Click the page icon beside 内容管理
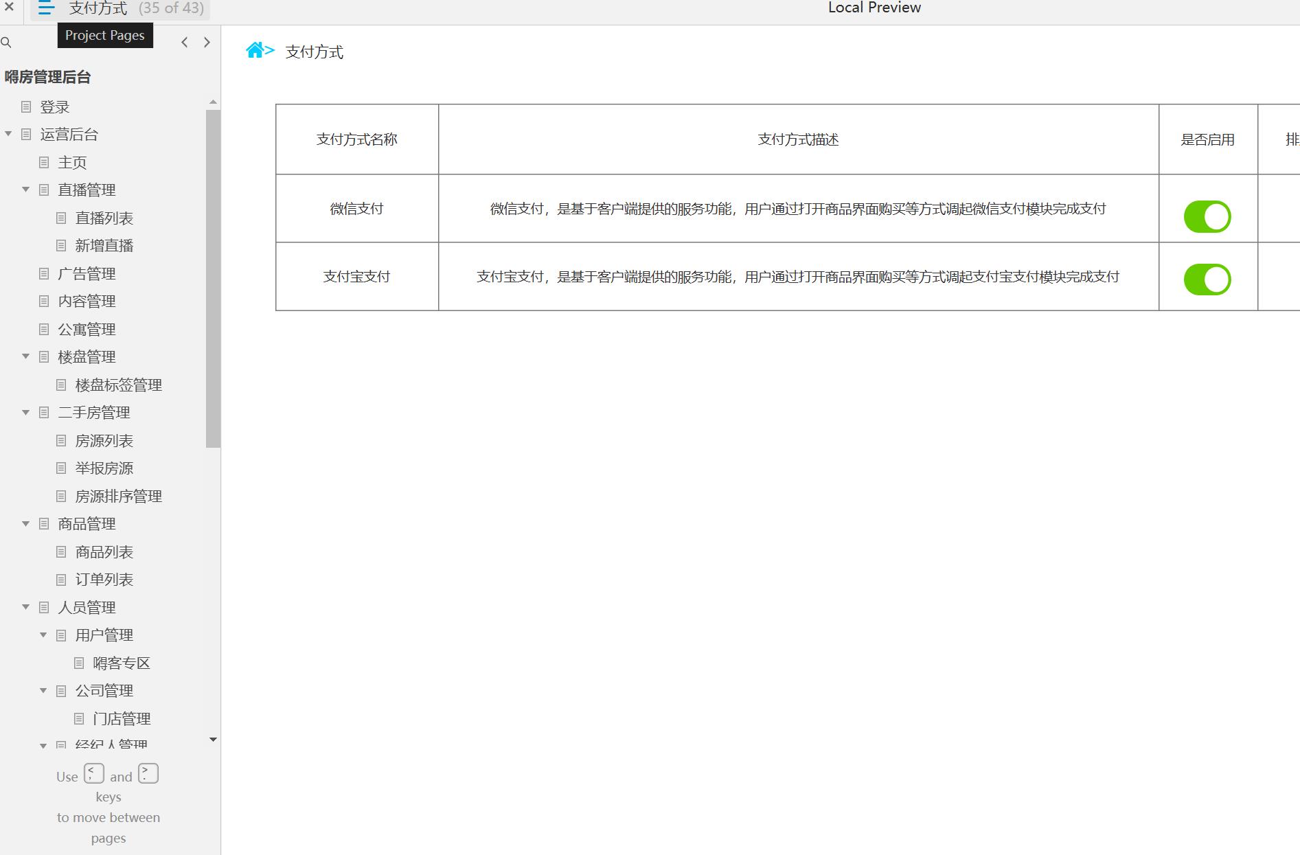Image resolution: width=1300 pixels, height=855 pixels. pos(44,301)
